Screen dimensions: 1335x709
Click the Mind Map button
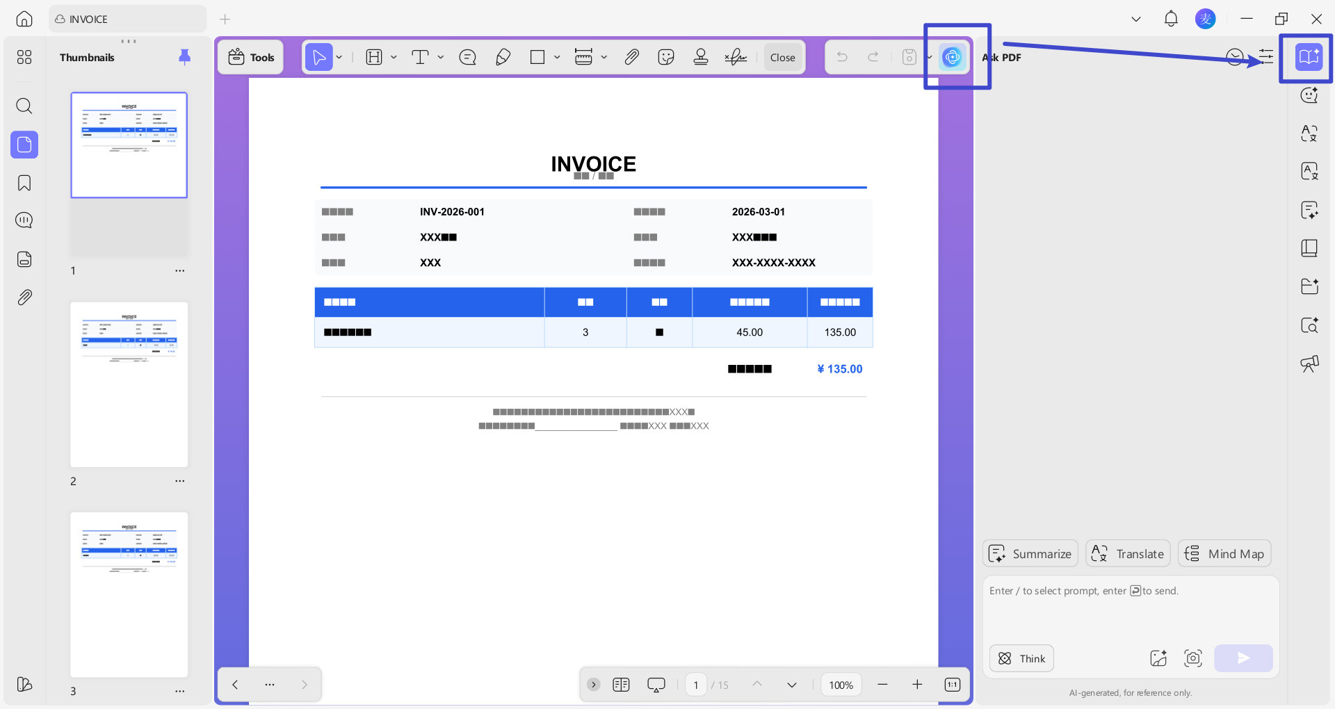[1225, 553]
